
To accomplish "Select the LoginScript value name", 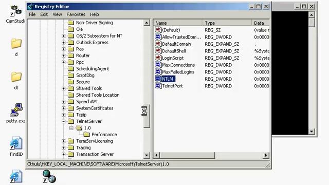I will tap(173, 58).
